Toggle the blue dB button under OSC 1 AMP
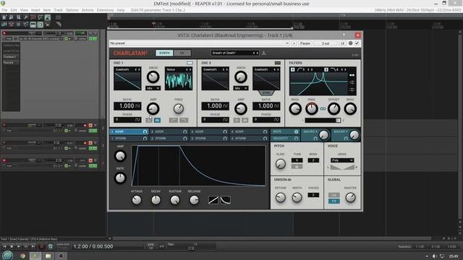The width and height of the screenshot is (463, 260). pos(157,120)
